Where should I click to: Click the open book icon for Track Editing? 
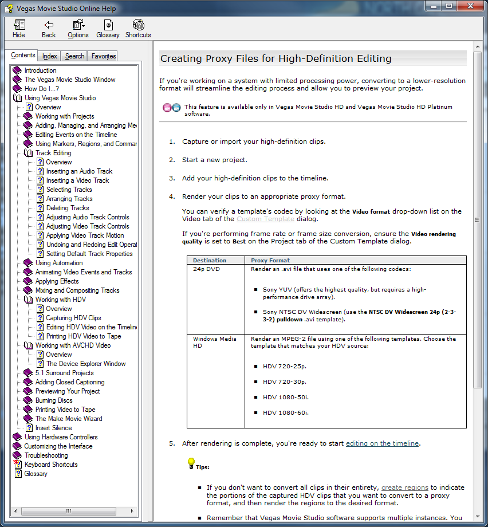(x=29, y=153)
